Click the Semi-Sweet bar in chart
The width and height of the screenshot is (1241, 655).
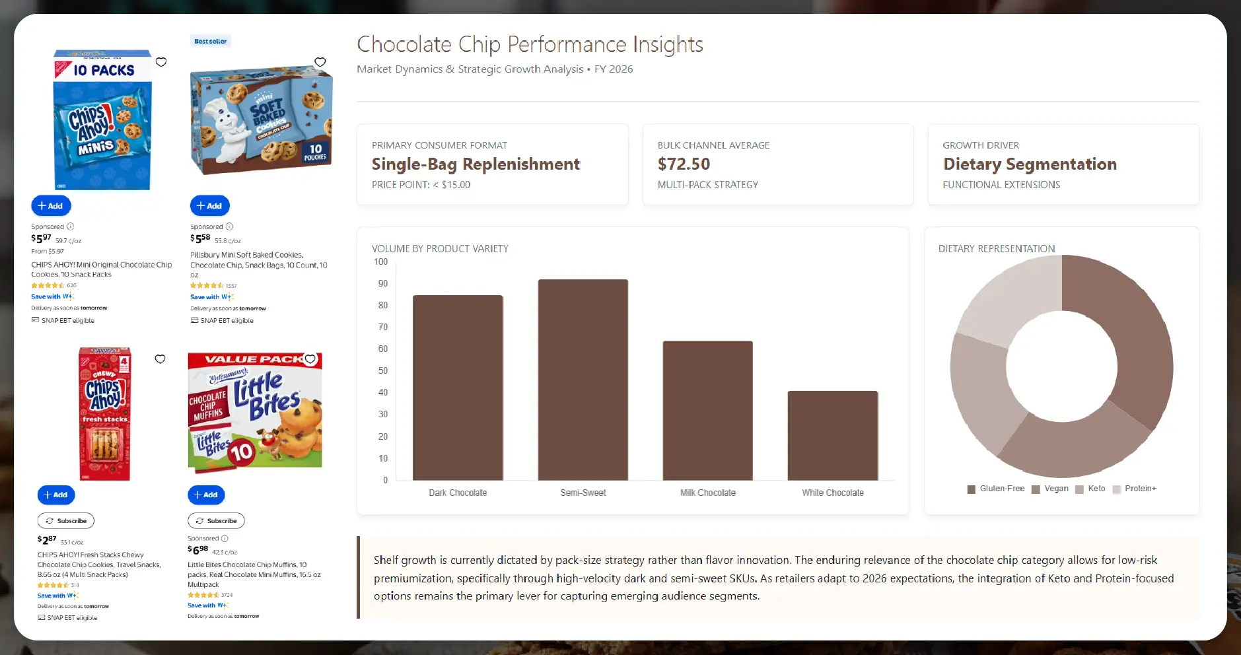pos(583,380)
